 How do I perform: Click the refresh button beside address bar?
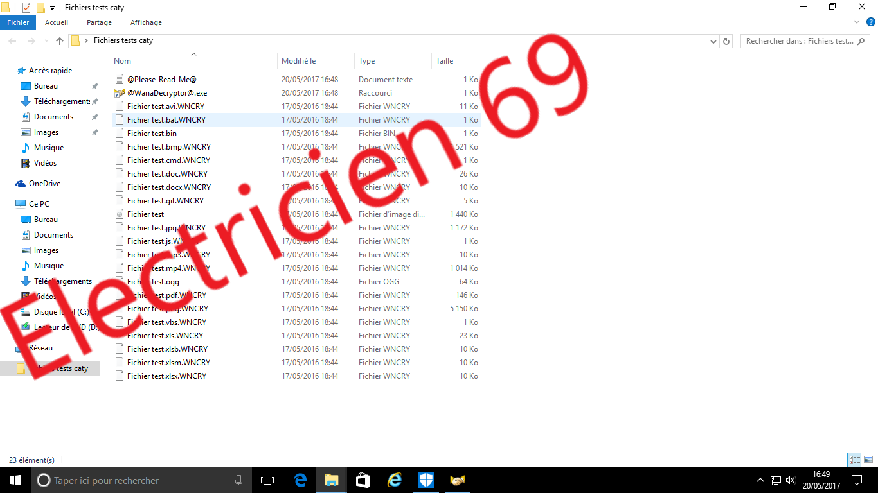726,41
